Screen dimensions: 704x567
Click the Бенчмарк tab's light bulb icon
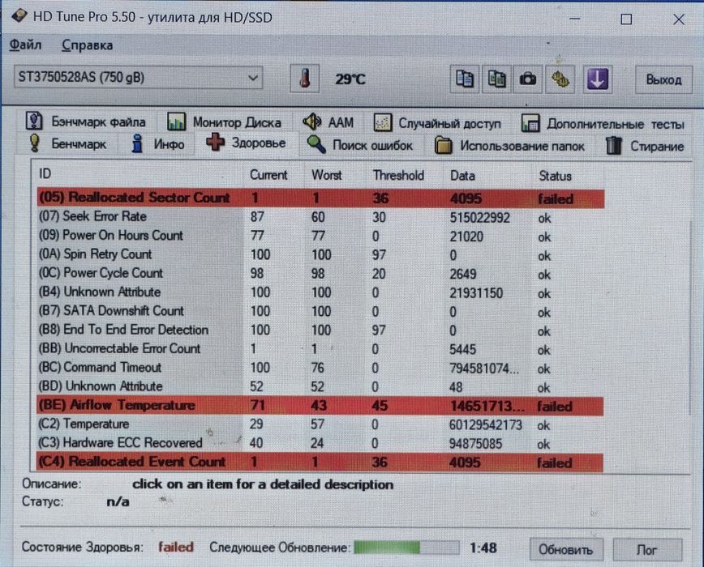click(34, 143)
